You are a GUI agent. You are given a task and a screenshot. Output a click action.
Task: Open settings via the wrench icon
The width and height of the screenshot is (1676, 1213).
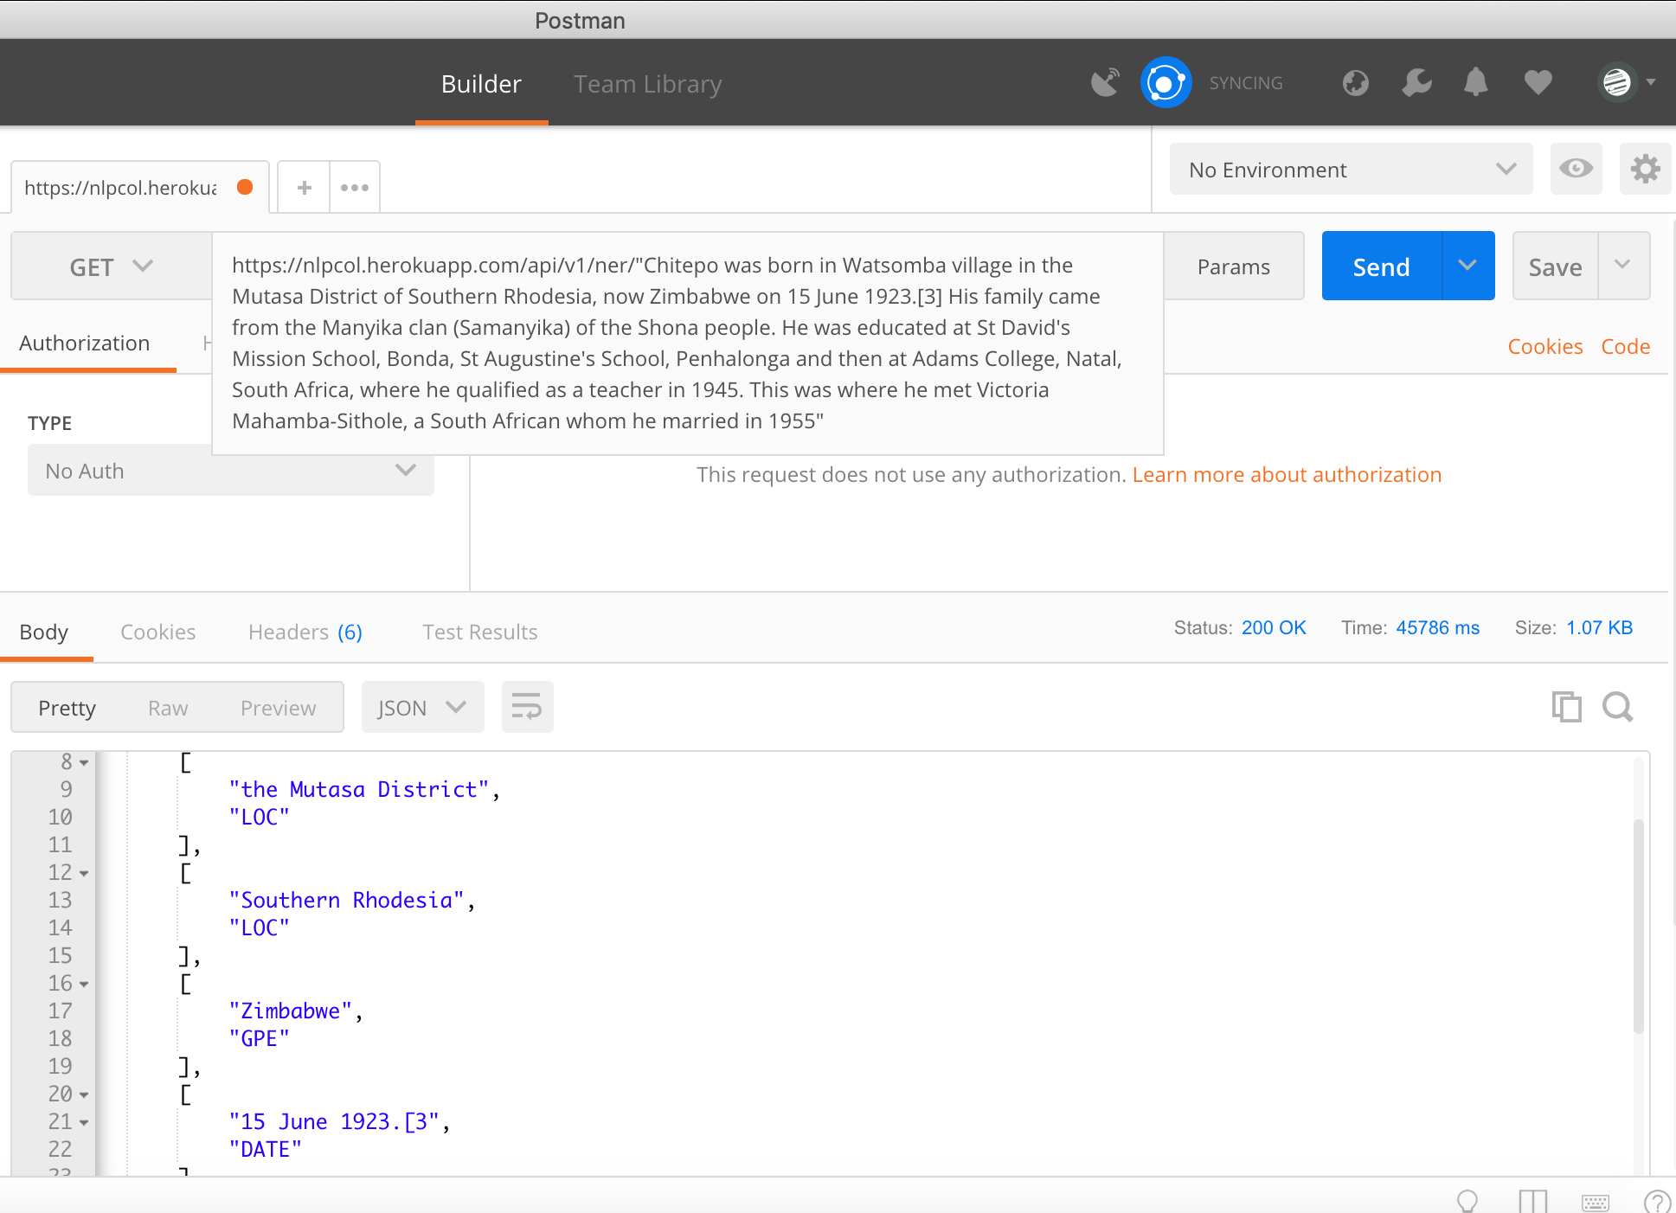1416,83
